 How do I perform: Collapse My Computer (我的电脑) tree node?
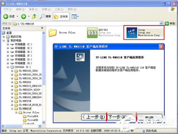pyautogui.click(x=4, y=40)
